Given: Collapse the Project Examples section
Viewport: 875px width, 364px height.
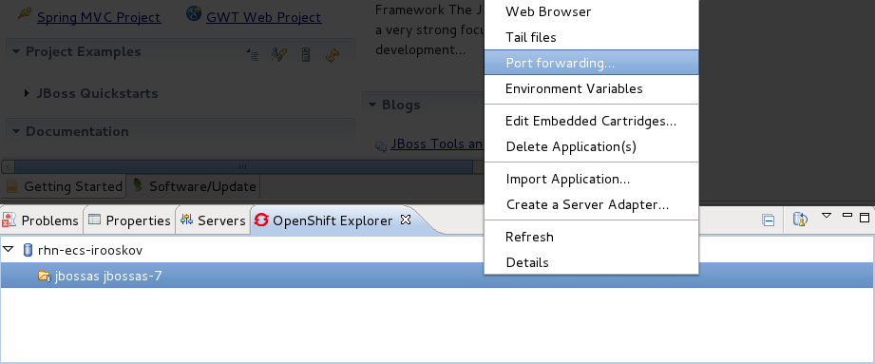Looking at the screenshot, I should pos(15,51).
